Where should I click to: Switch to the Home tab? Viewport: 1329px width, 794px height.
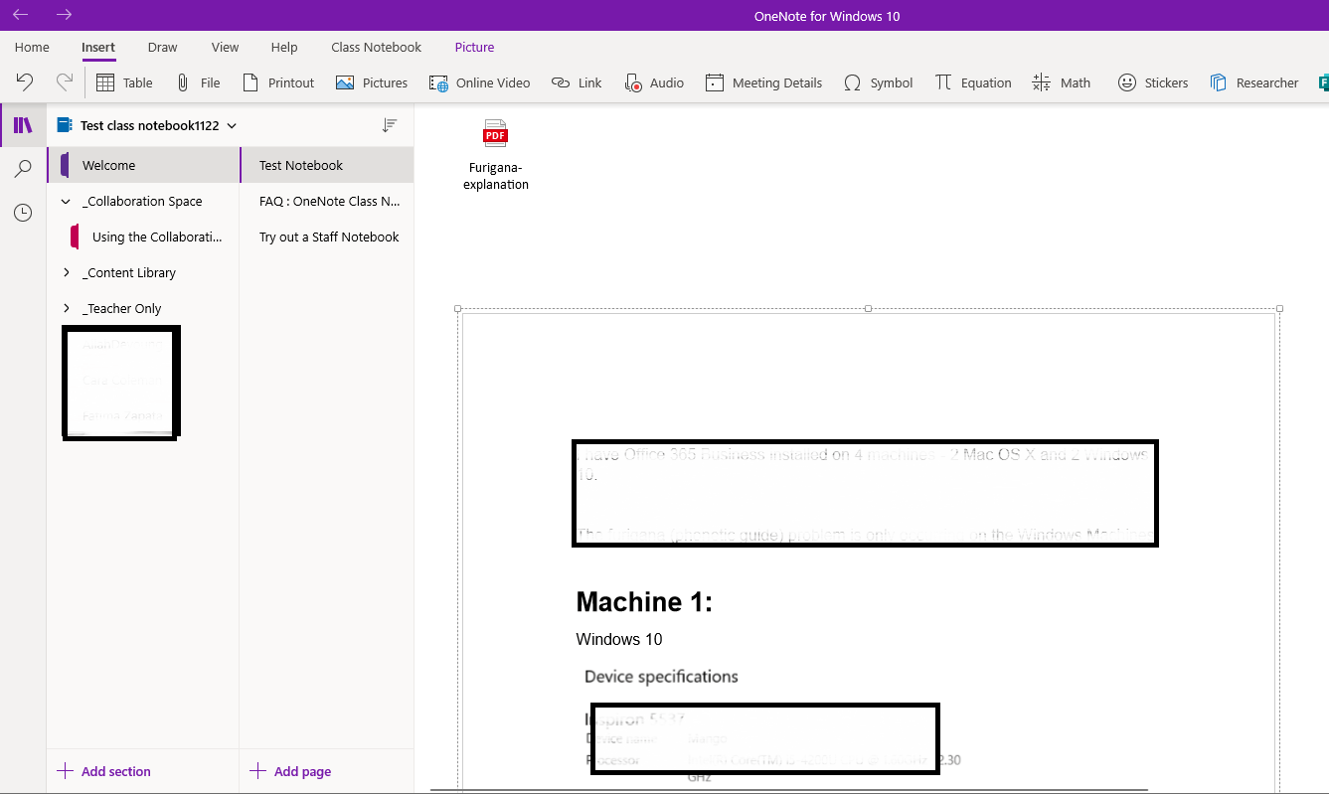[x=32, y=47]
